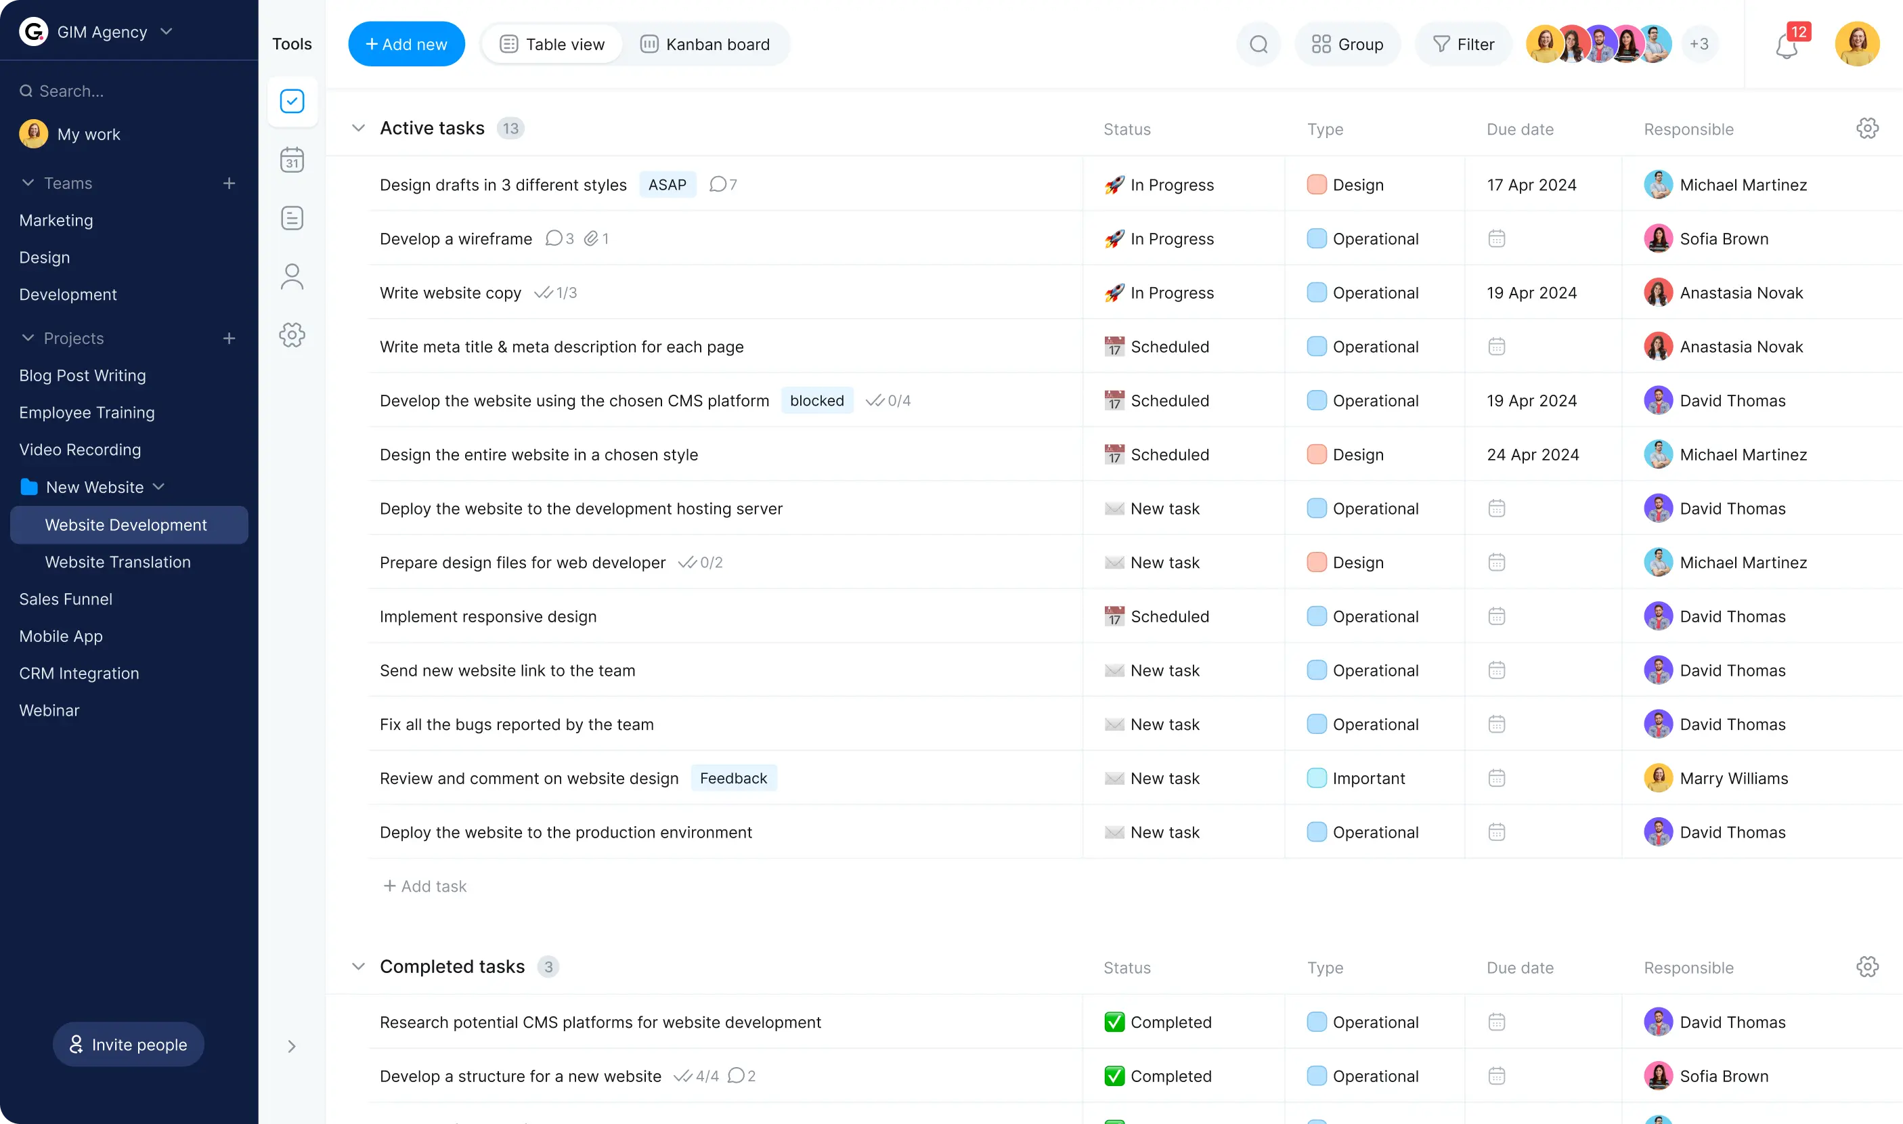This screenshot has height=1124, width=1903.
Task: Click Marry Williams responsible cell
Action: (x=1716, y=778)
